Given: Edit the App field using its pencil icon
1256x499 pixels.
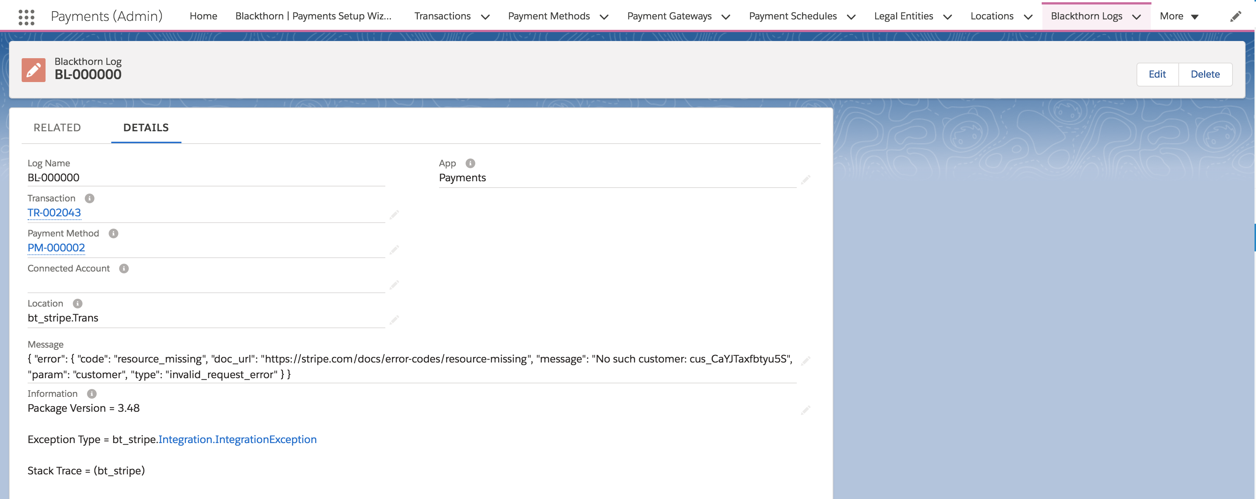Looking at the screenshot, I should (805, 180).
